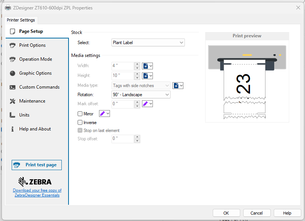Decrease the Height spinner value

pos(137,78)
